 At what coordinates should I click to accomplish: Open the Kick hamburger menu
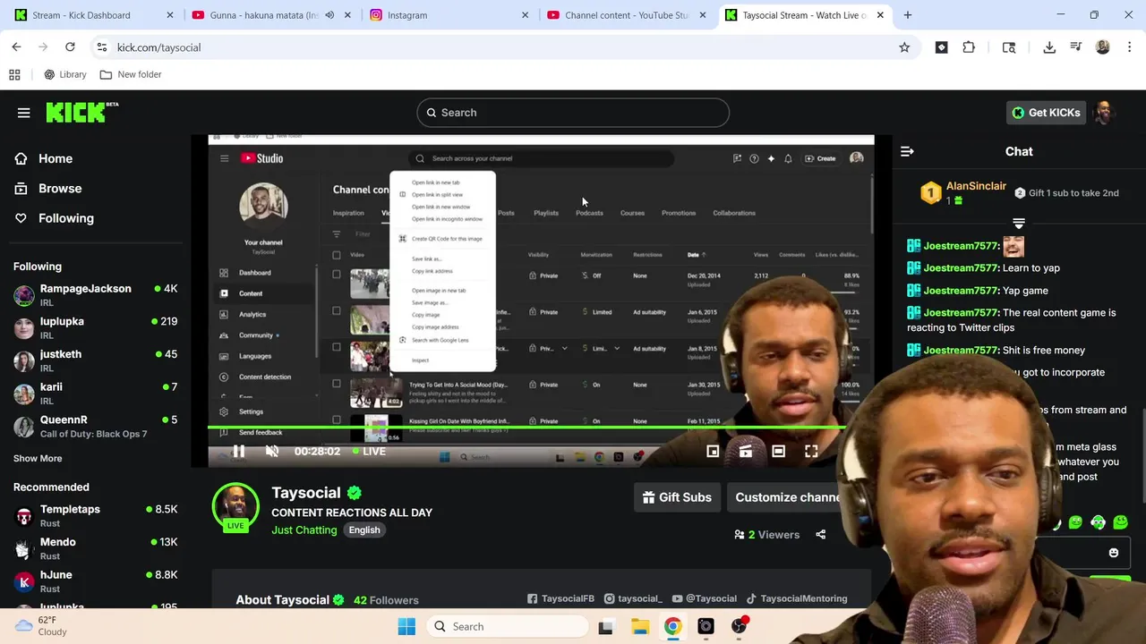(x=24, y=113)
